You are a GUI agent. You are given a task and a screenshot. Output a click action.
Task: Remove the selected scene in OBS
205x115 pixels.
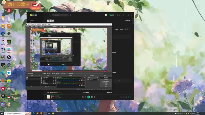[29, 87]
